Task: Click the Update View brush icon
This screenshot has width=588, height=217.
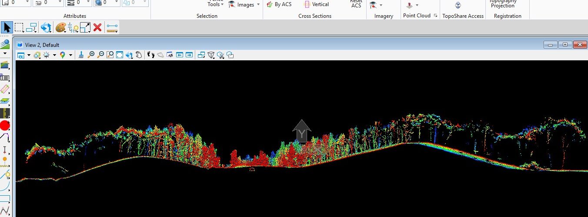Action: pyautogui.click(x=81, y=55)
